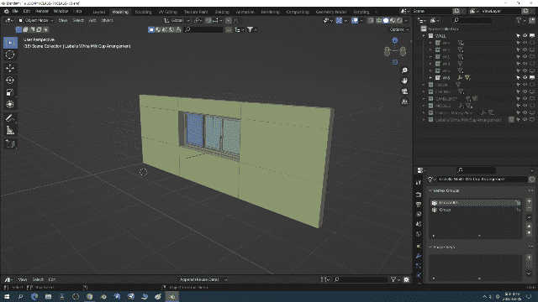
Task: Open Windows taskbar search
Action: pos(20,296)
